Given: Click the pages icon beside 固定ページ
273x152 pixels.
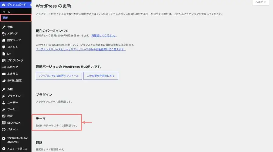Looking at the screenshot, I should 4,40.
